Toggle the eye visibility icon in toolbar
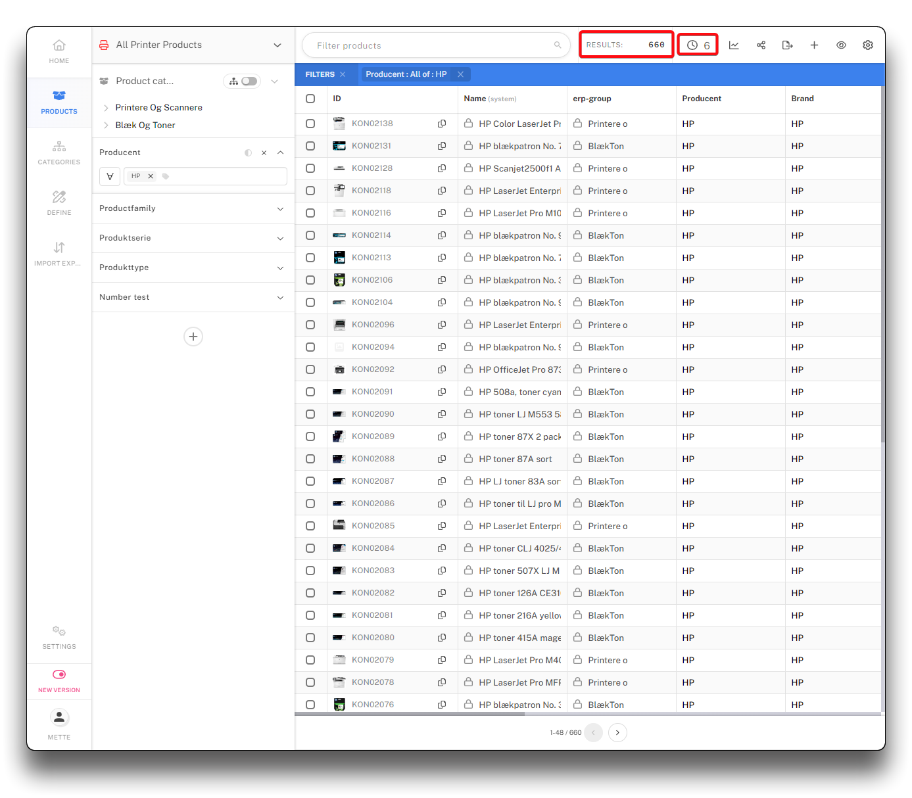Viewport: 912px width, 798px height. [x=841, y=45]
